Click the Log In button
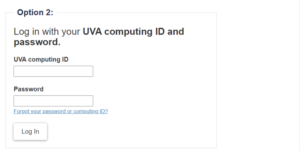Viewport: 300px width, 151px height. click(30, 131)
